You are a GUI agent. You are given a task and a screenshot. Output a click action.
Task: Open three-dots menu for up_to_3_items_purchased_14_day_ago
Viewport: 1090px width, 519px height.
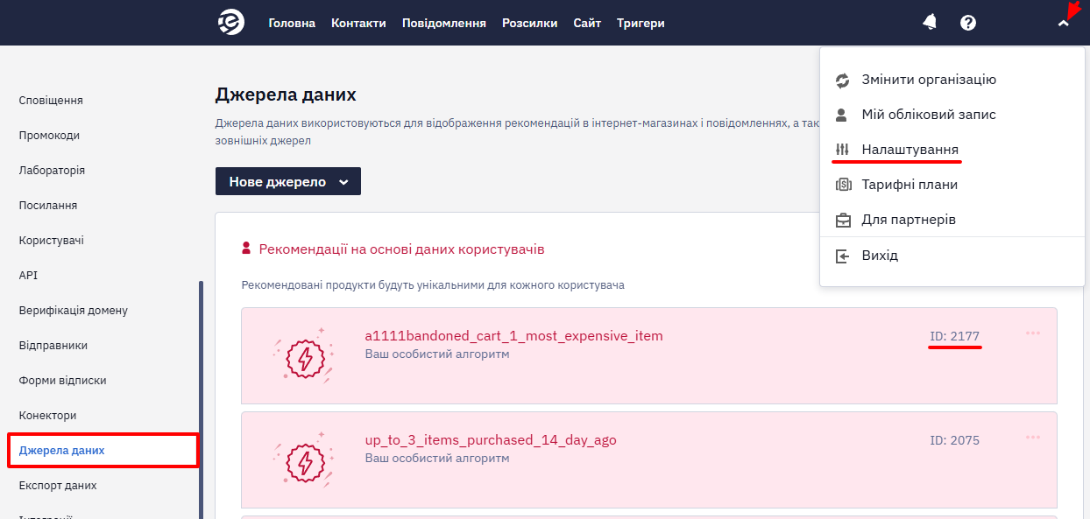[1033, 438]
